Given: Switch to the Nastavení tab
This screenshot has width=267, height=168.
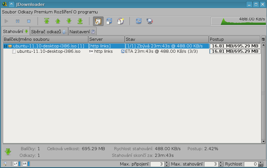Looking at the screenshot, I should (x=82, y=32).
